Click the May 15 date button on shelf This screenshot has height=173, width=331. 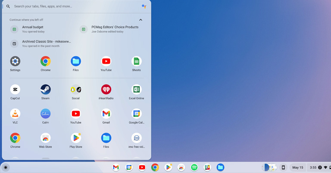(297, 167)
